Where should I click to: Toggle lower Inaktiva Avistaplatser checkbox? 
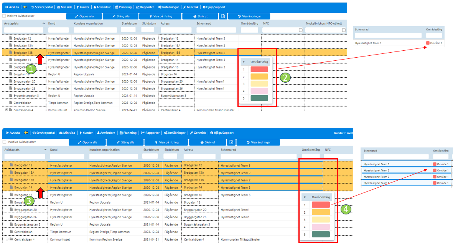click(4, 142)
